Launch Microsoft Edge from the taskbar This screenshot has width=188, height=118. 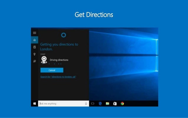[100, 104]
